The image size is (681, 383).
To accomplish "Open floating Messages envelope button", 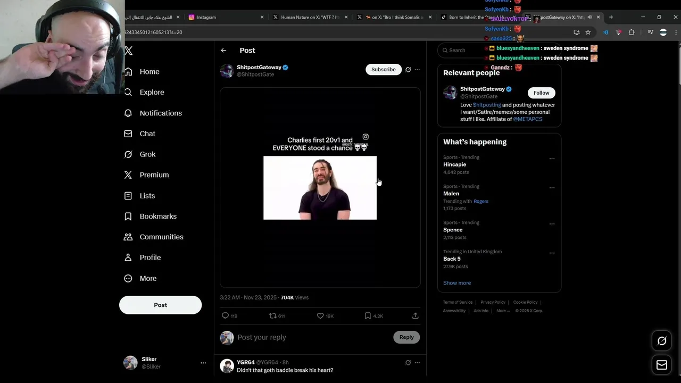I will tap(662, 365).
